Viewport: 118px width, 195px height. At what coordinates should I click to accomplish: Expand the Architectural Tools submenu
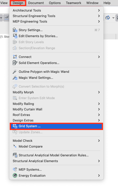tap(56, 11)
